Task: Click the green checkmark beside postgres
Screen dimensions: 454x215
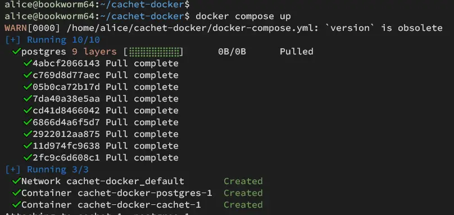Action: pos(16,52)
